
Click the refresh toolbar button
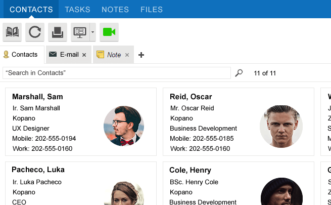(35, 32)
